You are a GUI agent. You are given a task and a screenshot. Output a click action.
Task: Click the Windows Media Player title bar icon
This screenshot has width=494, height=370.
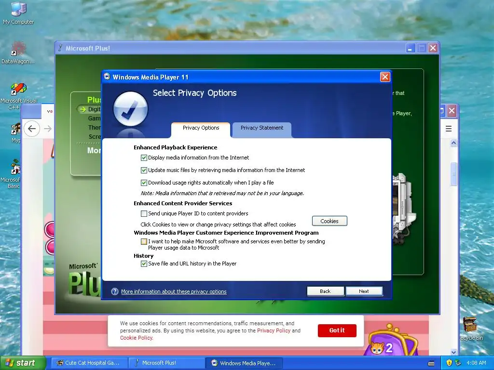pyautogui.click(x=107, y=77)
